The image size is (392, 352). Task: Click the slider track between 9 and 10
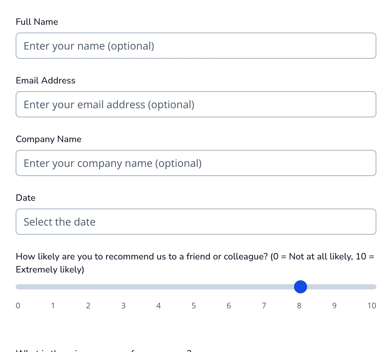[353, 287]
